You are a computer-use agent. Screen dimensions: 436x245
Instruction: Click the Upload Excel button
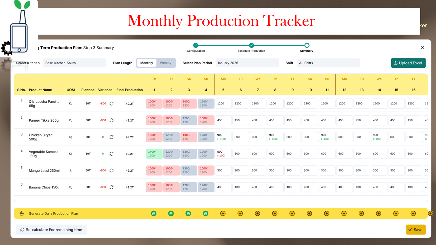coord(408,63)
